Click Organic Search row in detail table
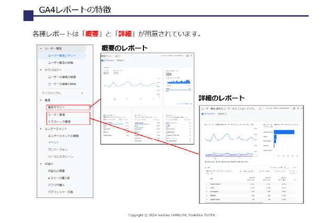Viewport: 335px width, 223px height. 251,184
